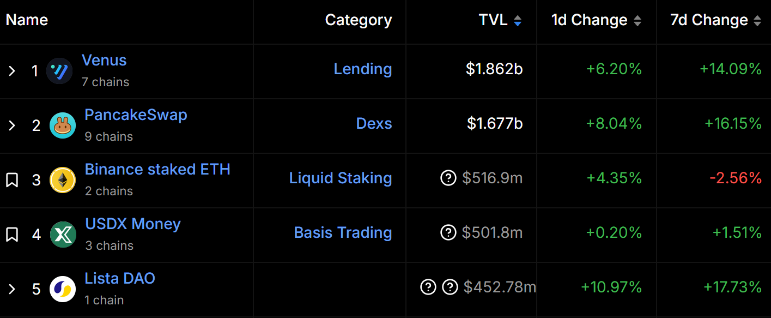
Task: Click the PancakeSwap bunny logo
Action: coord(63,125)
